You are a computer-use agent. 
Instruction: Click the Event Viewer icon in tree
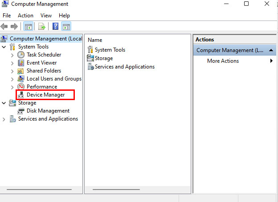click(x=21, y=63)
